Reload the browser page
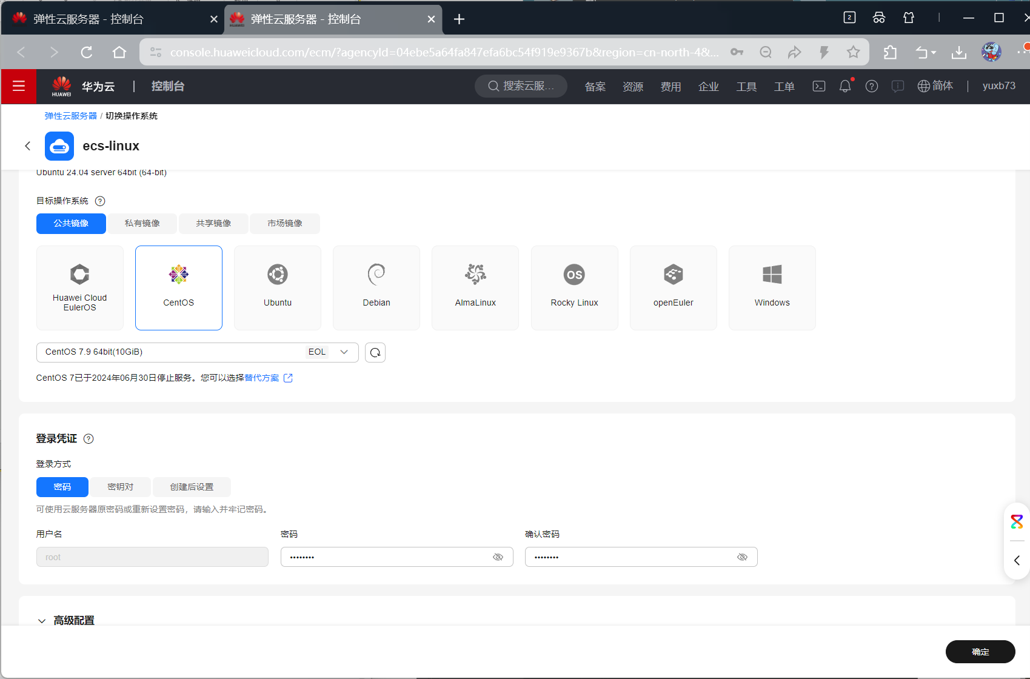This screenshot has height=679, width=1030. pyautogui.click(x=87, y=52)
